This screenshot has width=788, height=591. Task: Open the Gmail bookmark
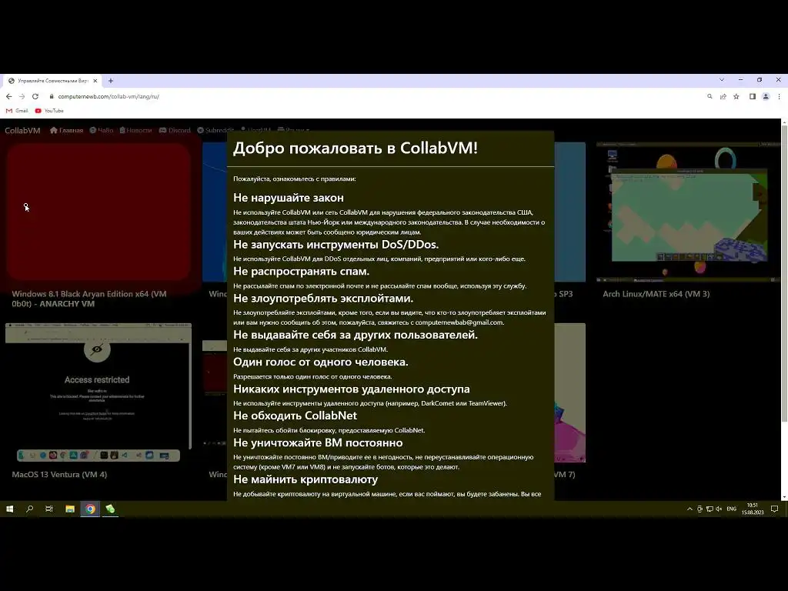point(17,111)
